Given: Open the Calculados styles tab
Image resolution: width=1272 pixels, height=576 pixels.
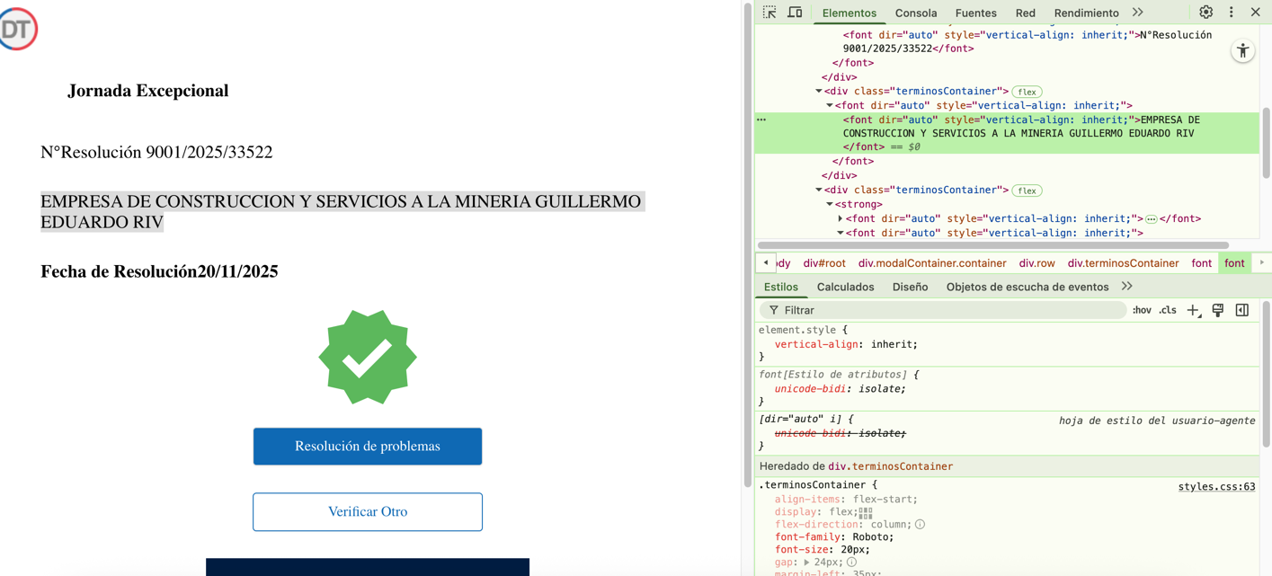Looking at the screenshot, I should [x=845, y=287].
